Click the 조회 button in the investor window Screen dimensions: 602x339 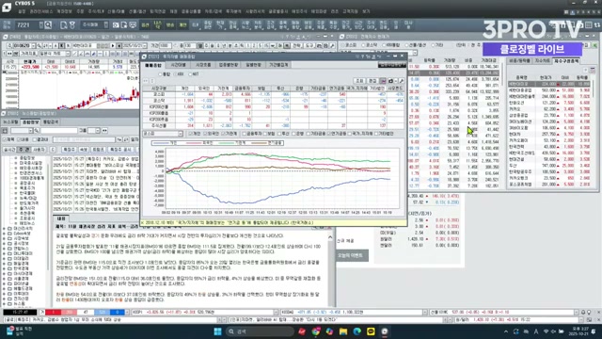[x=359, y=81]
